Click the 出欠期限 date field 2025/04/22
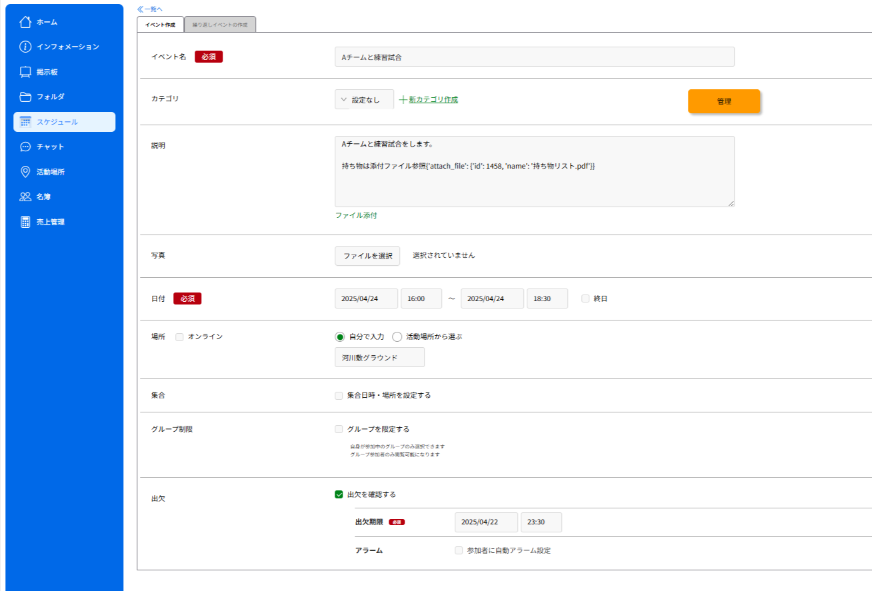The width and height of the screenshot is (872, 591). [486, 522]
